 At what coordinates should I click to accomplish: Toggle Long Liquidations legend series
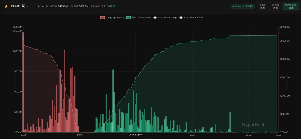pyautogui.click(x=112, y=17)
